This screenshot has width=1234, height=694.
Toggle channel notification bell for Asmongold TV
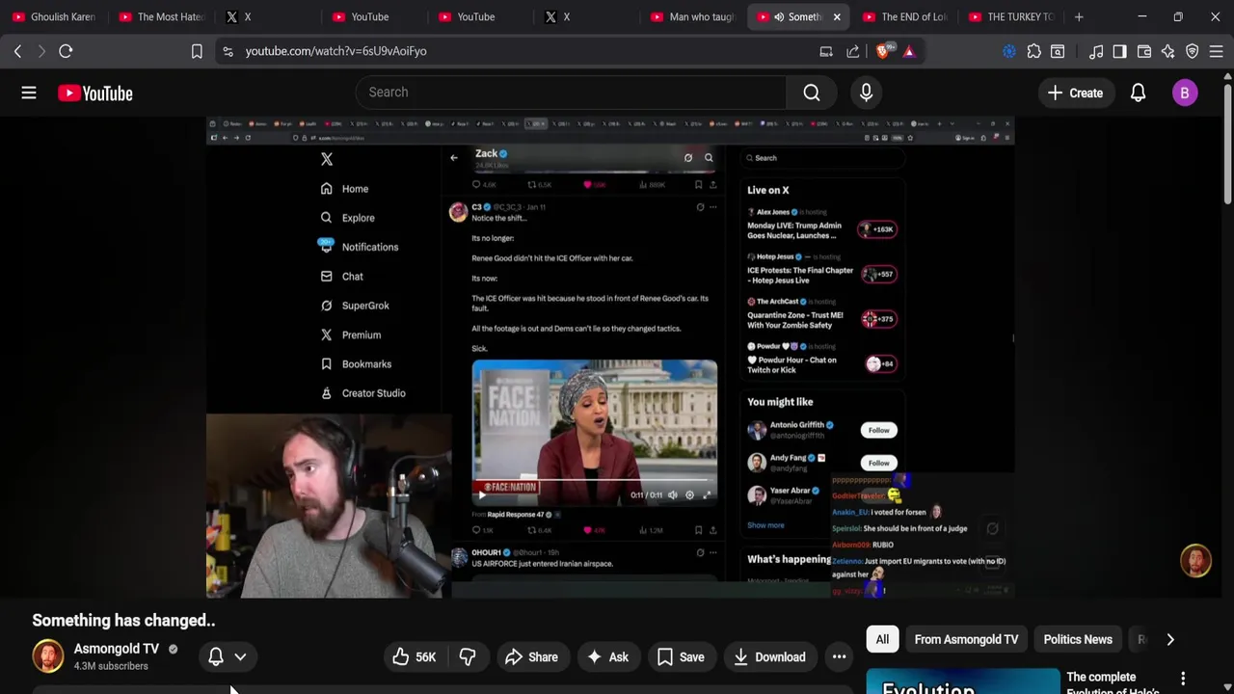pos(216,656)
